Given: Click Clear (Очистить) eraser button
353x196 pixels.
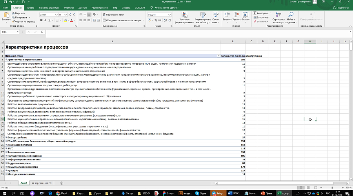Looking at the screenshot, I should pos(260,22).
